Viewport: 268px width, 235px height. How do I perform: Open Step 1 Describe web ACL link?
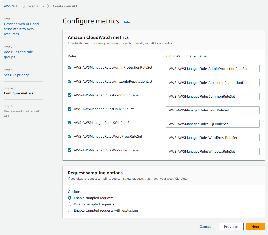(x=21, y=29)
